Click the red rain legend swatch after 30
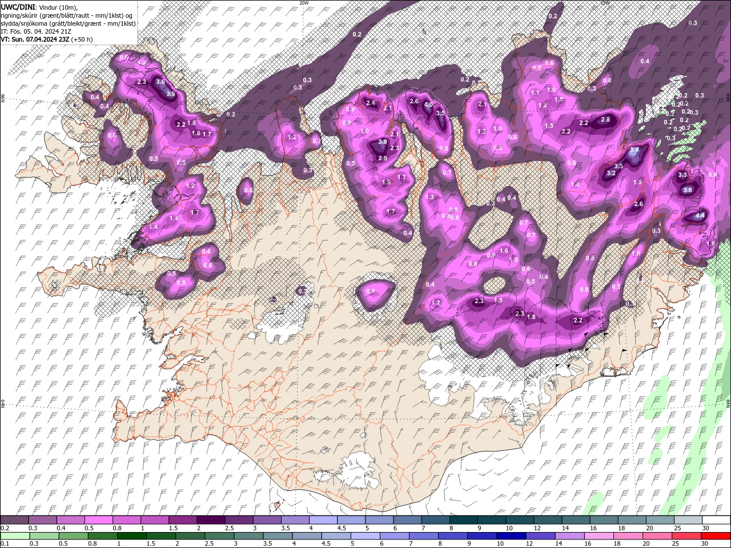731x548 pixels. (x=715, y=536)
